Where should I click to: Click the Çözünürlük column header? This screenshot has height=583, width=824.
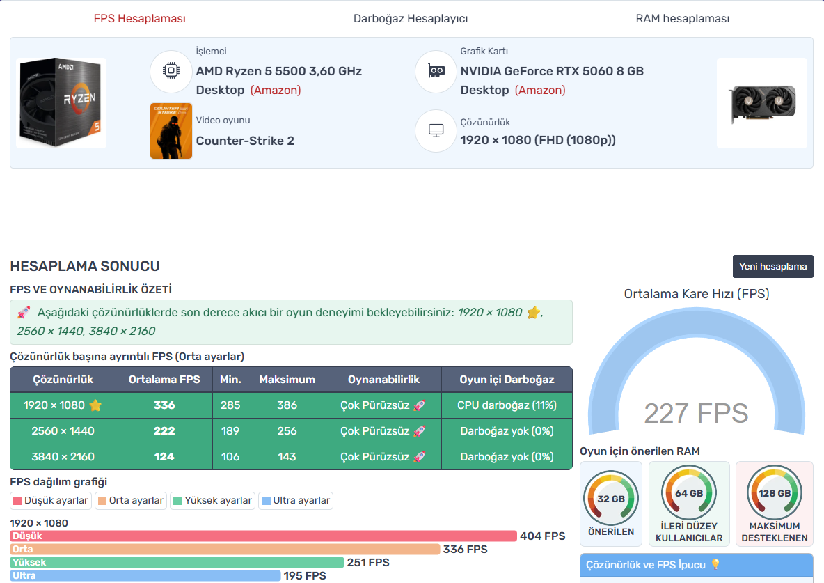[63, 380]
